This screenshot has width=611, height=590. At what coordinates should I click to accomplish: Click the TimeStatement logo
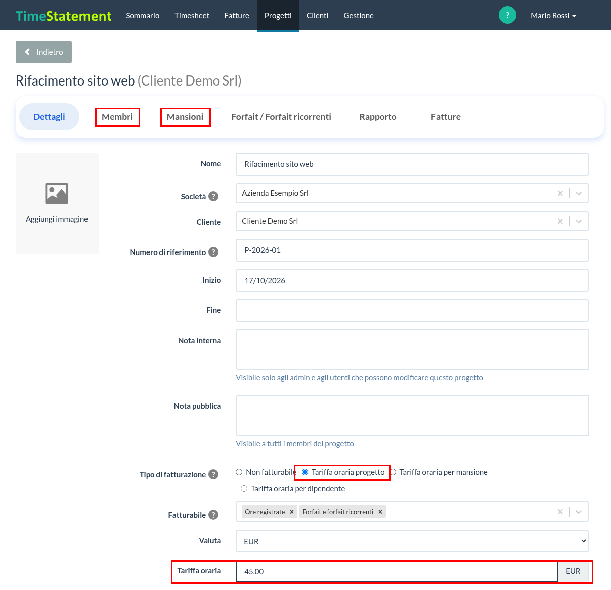pos(63,16)
